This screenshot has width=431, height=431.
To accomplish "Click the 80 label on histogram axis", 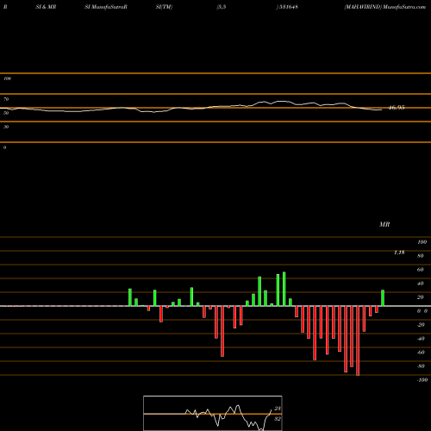I will pyautogui.click(x=421, y=256).
